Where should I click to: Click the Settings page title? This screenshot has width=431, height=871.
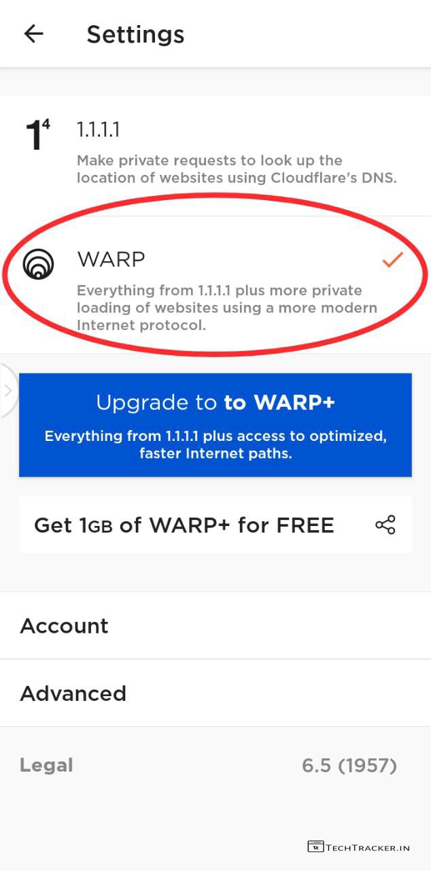tap(135, 34)
